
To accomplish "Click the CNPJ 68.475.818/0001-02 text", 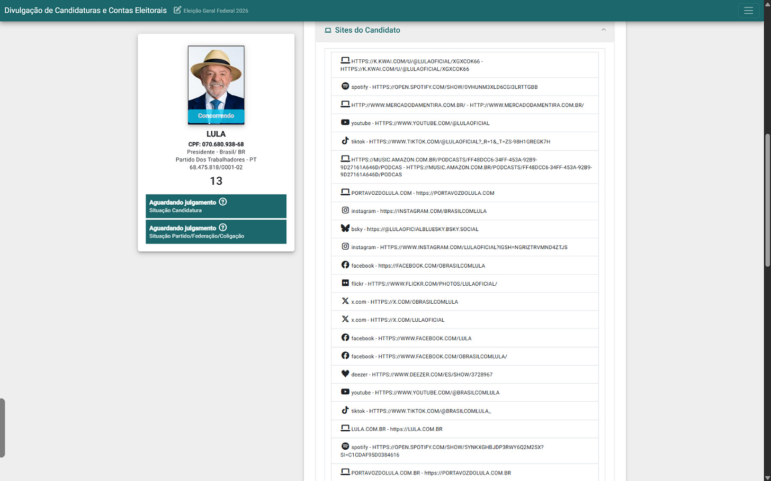I will [x=216, y=167].
